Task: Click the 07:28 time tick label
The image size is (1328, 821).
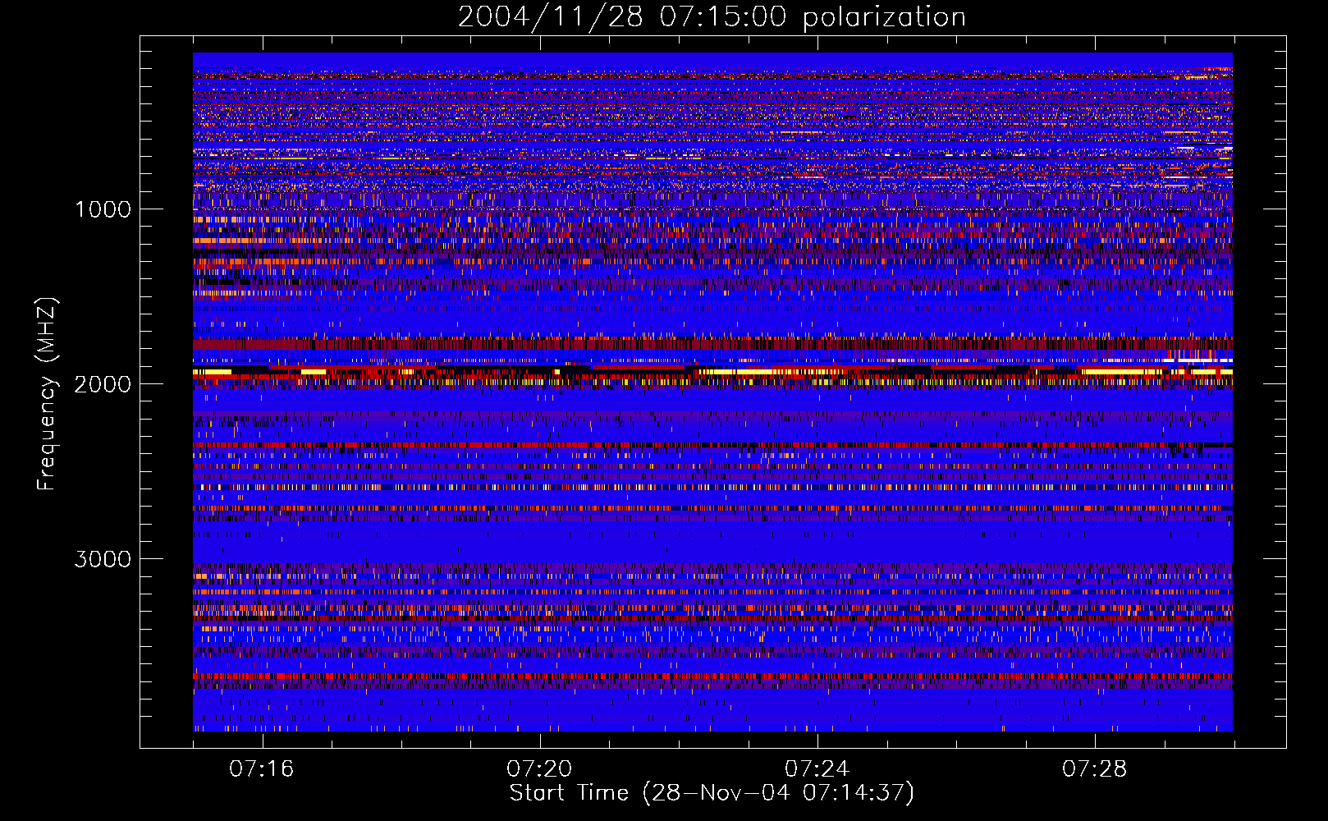Action: pyautogui.click(x=1095, y=769)
